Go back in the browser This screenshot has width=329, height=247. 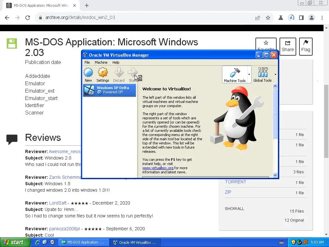tap(7, 18)
